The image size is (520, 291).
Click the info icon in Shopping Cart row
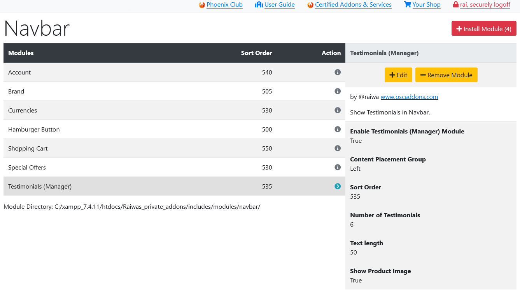(338, 148)
